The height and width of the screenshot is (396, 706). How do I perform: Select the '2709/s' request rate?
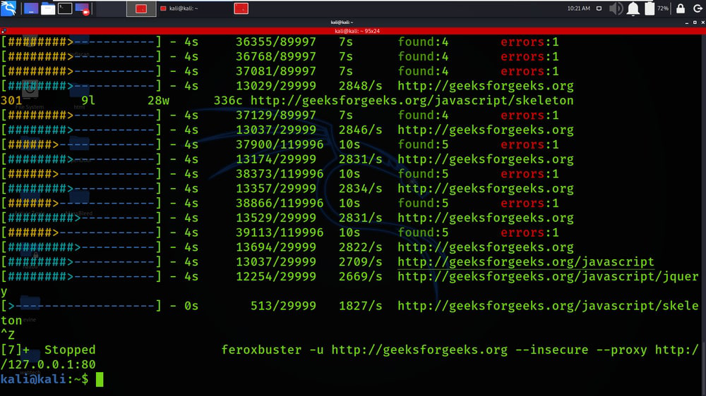[360, 262]
